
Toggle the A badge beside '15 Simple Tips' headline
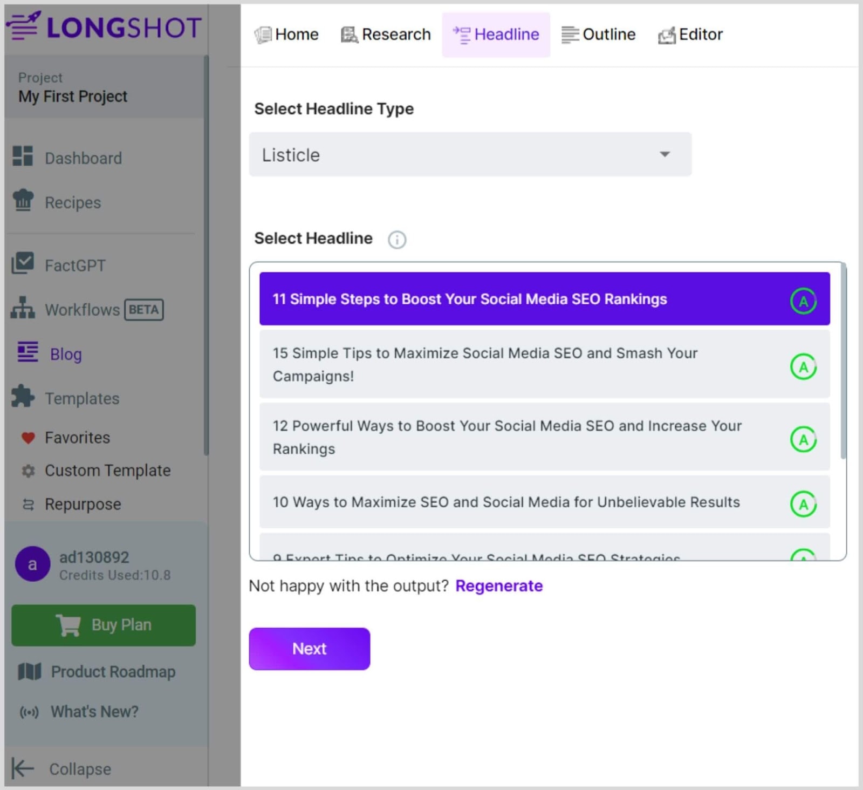[803, 366]
